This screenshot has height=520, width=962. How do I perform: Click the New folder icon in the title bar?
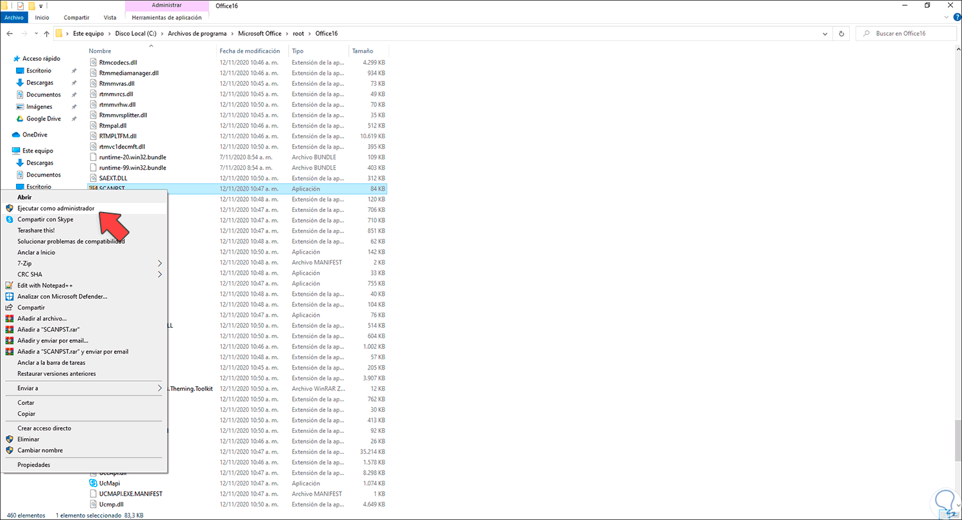tap(31, 5)
